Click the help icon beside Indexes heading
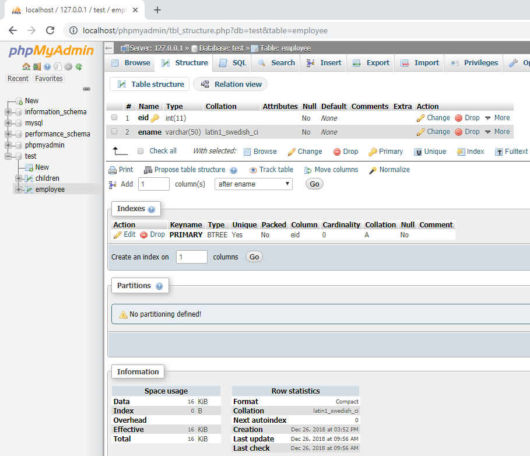The width and height of the screenshot is (530, 456). point(152,209)
